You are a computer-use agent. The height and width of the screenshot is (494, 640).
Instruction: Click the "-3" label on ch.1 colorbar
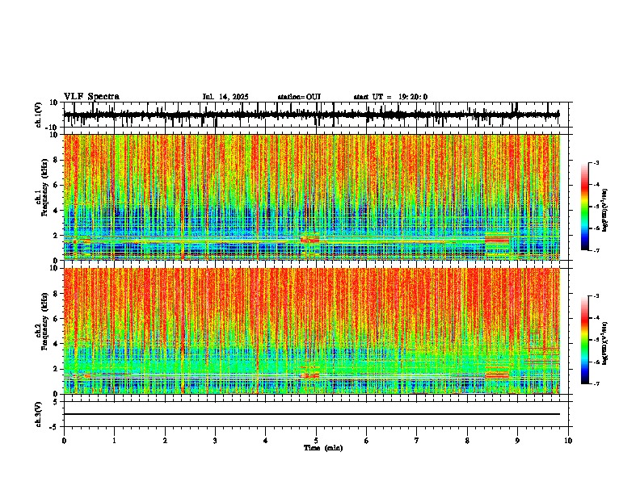[596, 163]
